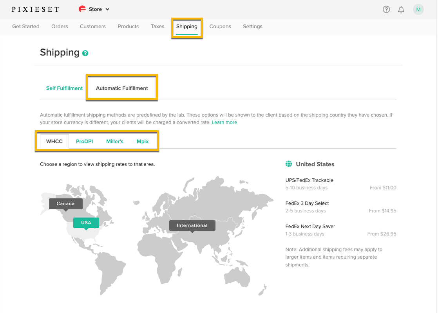Click the 2-5 business days text

[x=306, y=211]
